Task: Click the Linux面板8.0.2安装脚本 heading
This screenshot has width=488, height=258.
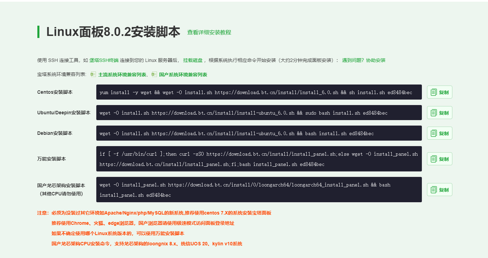Action: [x=113, y=32]
